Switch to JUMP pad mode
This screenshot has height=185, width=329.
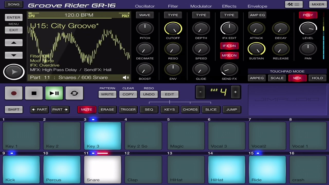click(232, 109)
